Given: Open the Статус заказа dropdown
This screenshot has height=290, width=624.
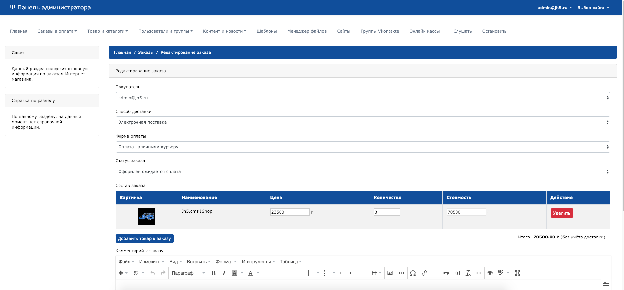Looking at the screenshot, I should 363,172.
